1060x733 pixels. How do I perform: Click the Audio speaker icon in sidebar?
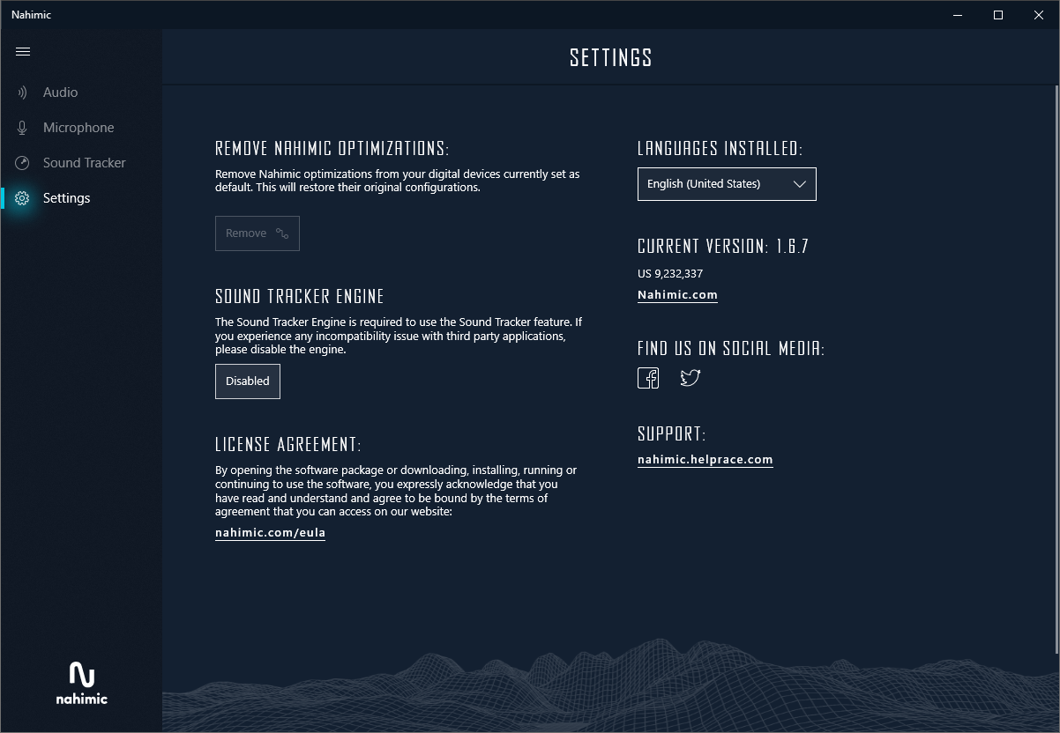pyautogui.click(x=23, y=93)
